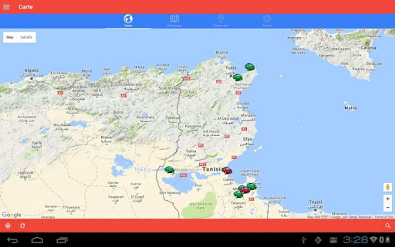
Task: Tap the Android back button
Action: click(12, 240)
